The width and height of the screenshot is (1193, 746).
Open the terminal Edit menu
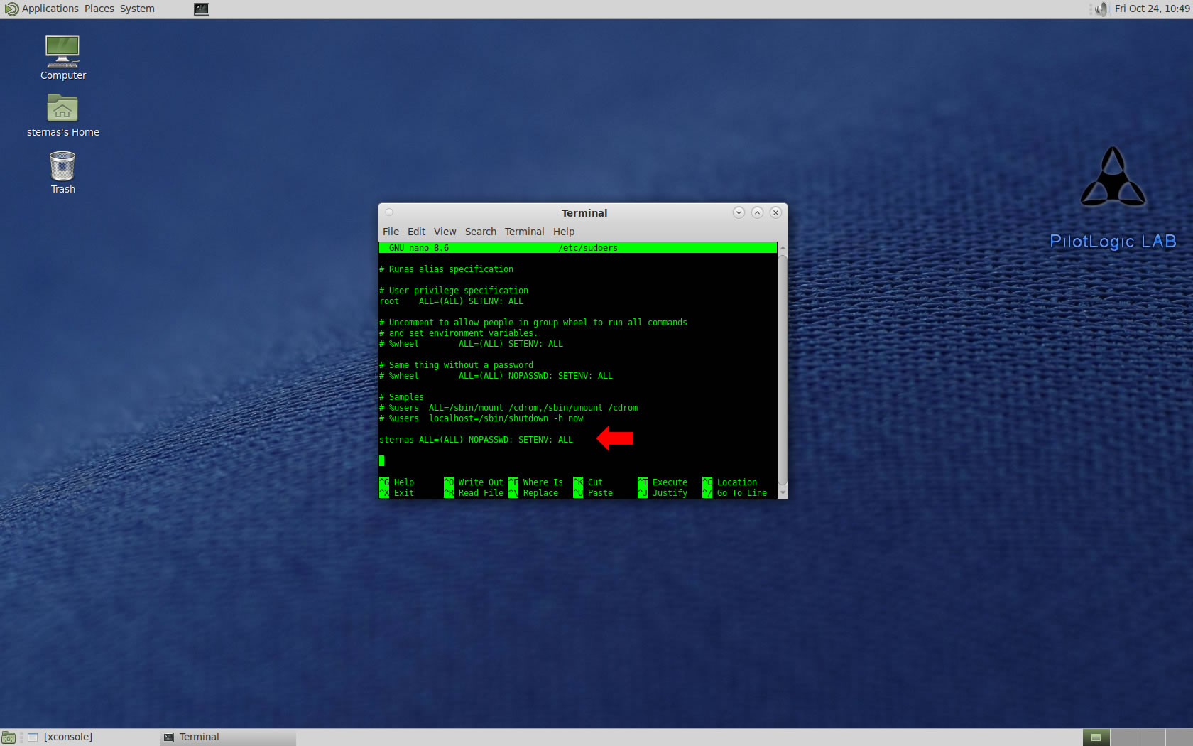[x=416, y=232]
